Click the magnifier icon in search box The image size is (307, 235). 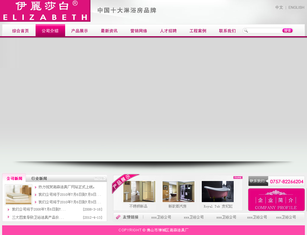click(x=246, y=31)
